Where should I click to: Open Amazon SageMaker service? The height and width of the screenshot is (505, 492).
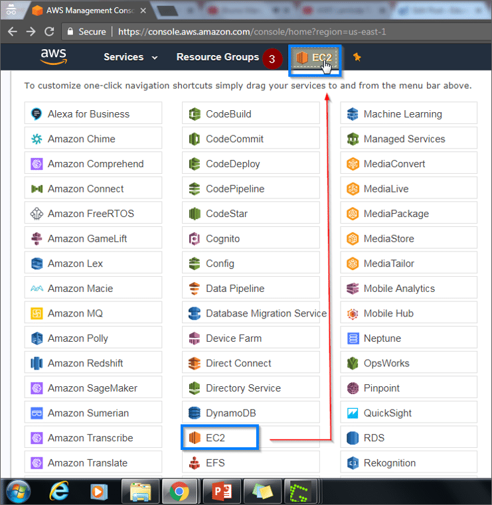coord(93,388)
